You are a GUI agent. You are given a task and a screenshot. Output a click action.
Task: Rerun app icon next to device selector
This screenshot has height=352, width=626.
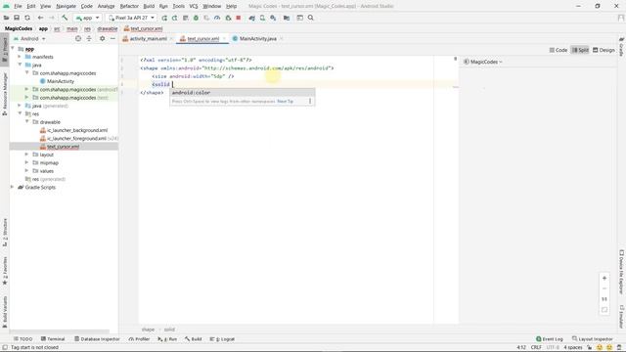164,18
